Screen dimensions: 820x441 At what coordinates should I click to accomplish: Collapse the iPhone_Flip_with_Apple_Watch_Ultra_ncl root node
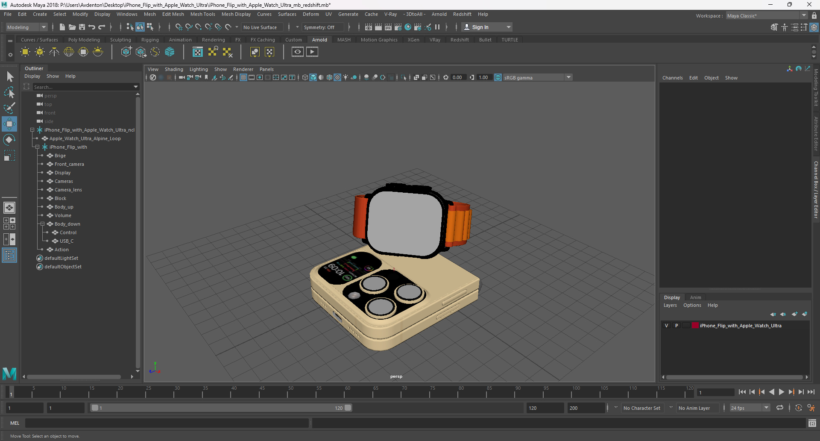click(x=32, y=130)
